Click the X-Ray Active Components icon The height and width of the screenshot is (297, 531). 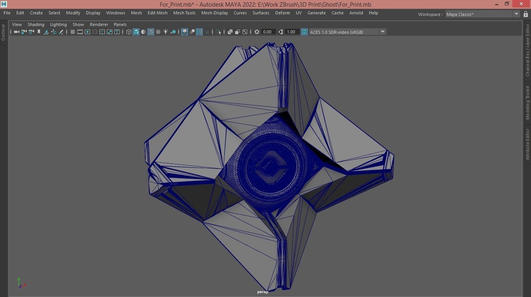pyautogui.click(x=238, y=32)
